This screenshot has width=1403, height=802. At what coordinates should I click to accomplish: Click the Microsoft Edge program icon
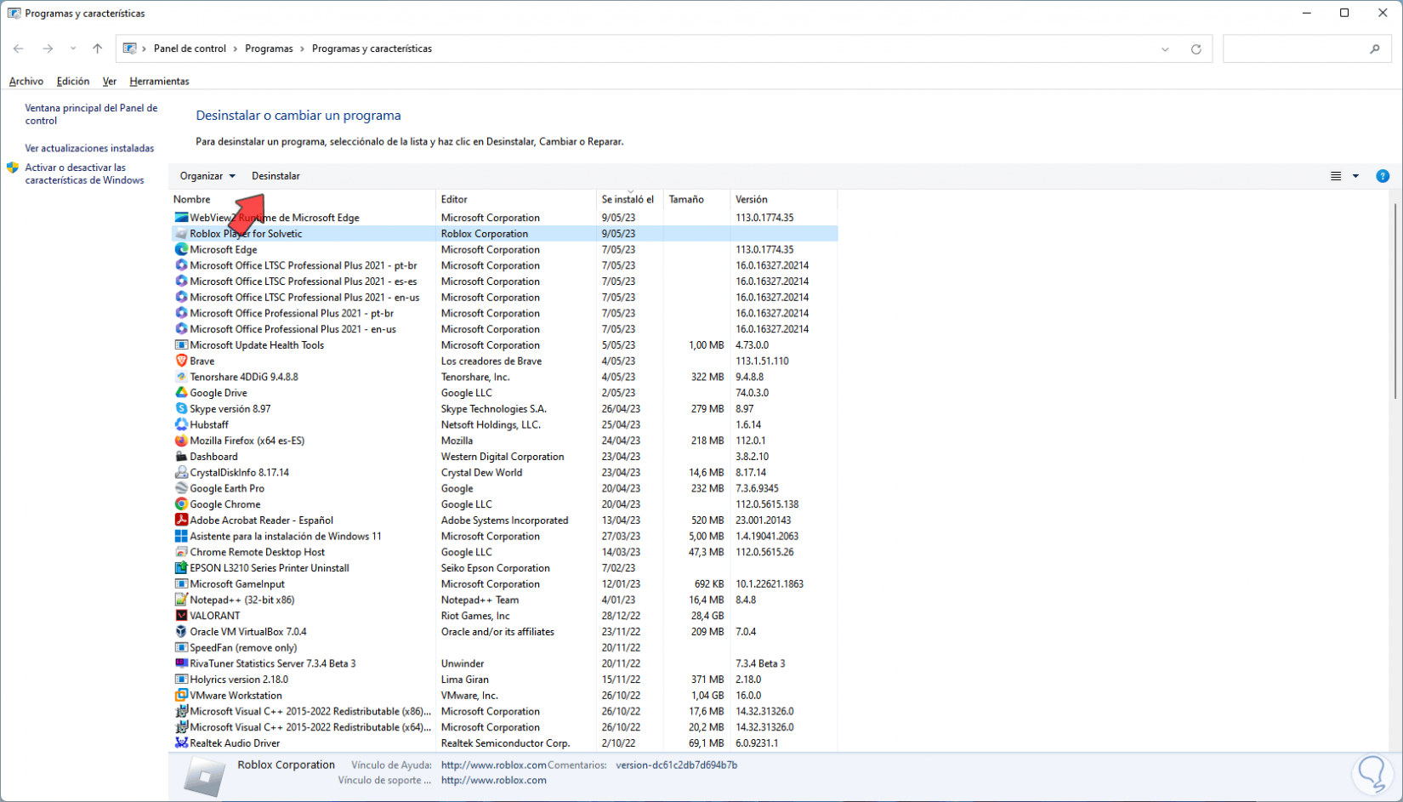pos(181,249)
